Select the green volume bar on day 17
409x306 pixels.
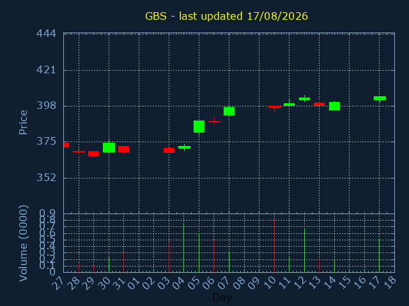pos(379,256)
